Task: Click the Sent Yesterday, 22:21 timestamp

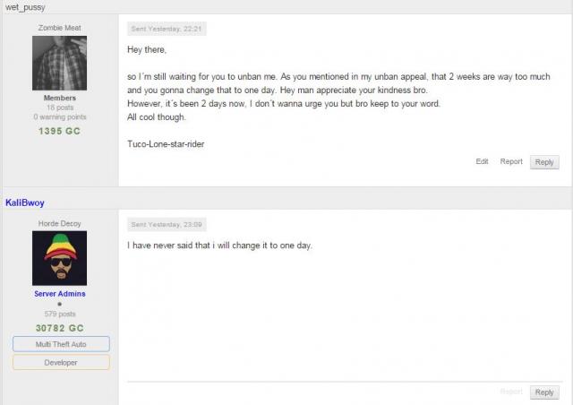Action: coord(167,29)
